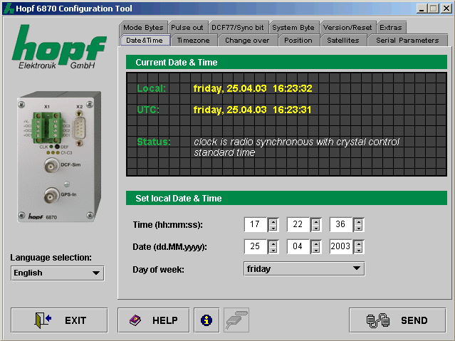The width and height of the screenshot is (455, 341).
Task: Open the System Byte tab
Action: tap(293, 28)
